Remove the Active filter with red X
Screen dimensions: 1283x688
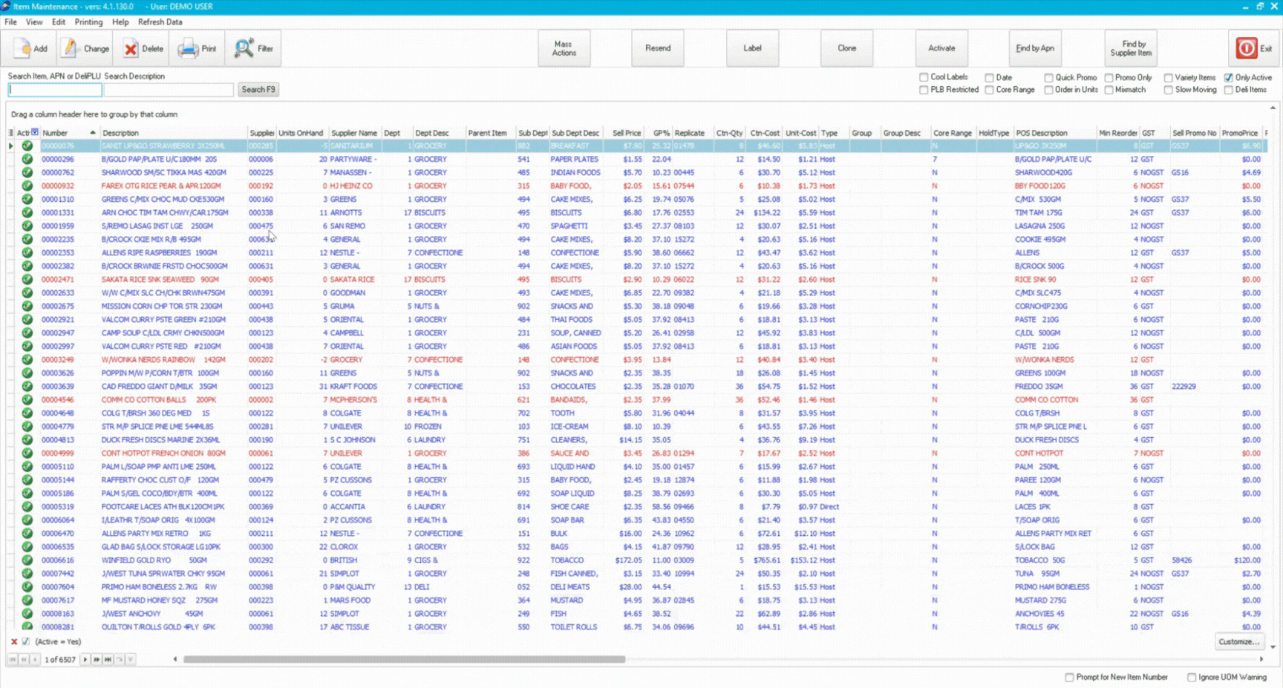pos(13,642)
